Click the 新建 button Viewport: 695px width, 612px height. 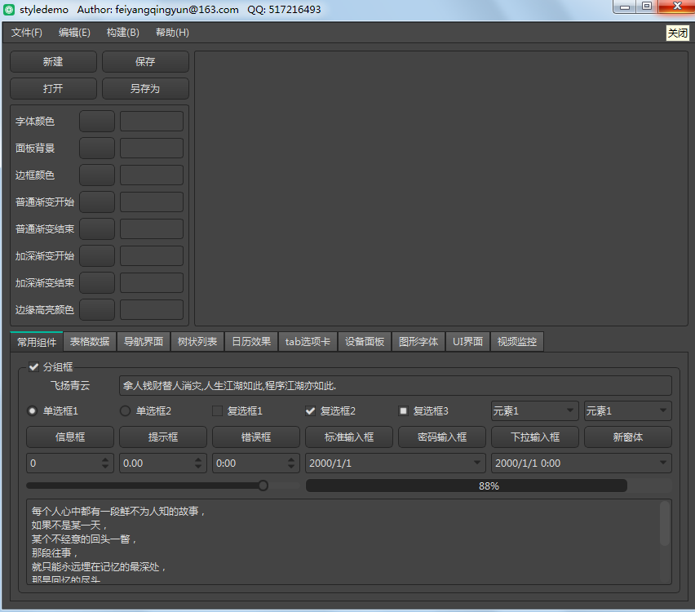[52, 61]
